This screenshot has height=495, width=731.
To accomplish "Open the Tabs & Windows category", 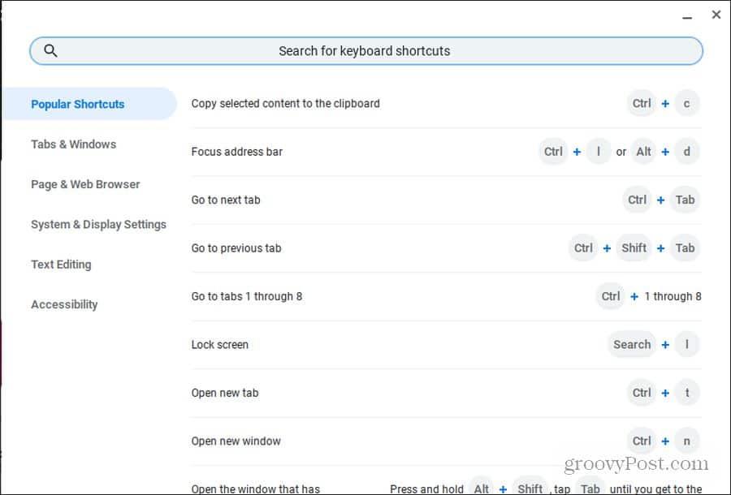I will (74, 144).
